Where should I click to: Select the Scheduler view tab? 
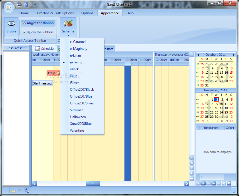click(45, 49)
